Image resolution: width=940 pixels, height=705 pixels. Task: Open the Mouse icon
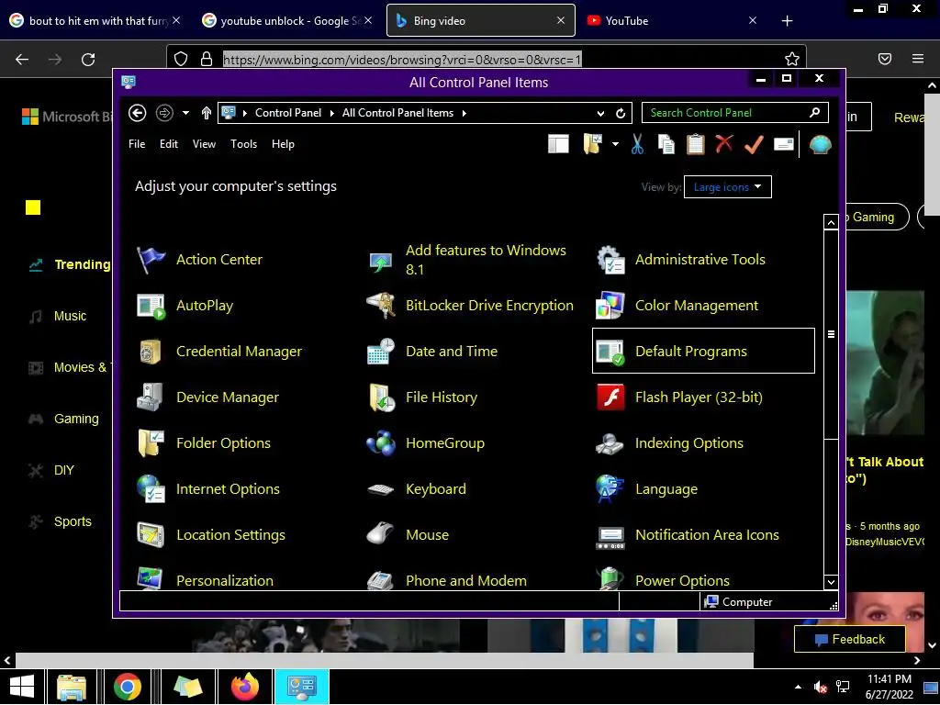coord(380,533)
